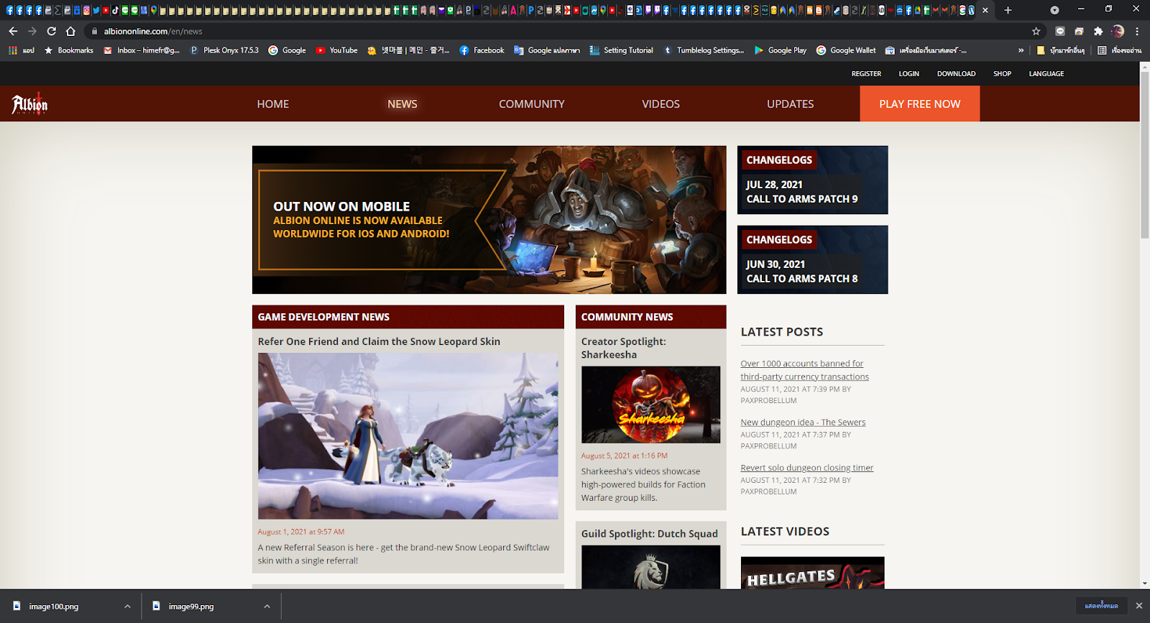This screenshot has width=1150, height=623.
Task: Open the Chrome three-dot menu
Action: coord(1137,31)
